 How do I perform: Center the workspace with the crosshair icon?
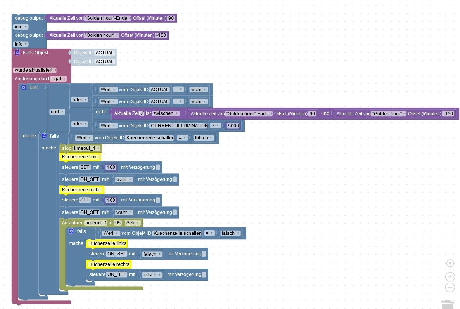(450, 264)
